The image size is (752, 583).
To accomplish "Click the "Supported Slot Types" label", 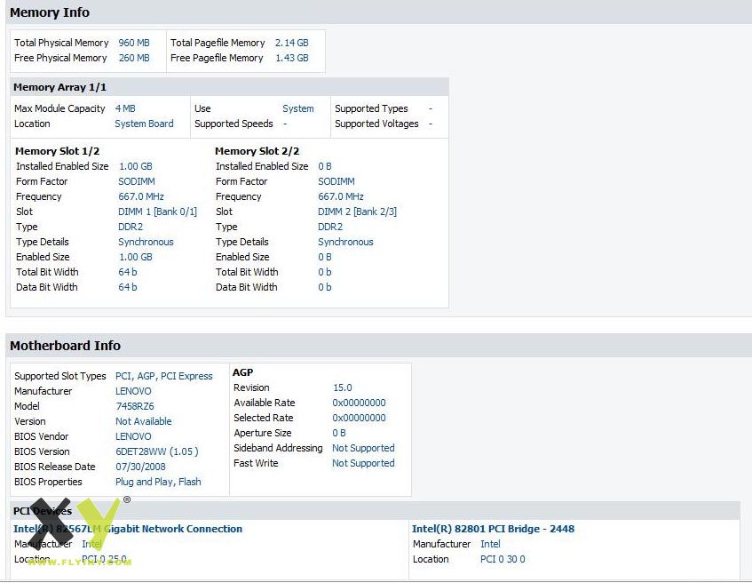I will tap(60, 377).
